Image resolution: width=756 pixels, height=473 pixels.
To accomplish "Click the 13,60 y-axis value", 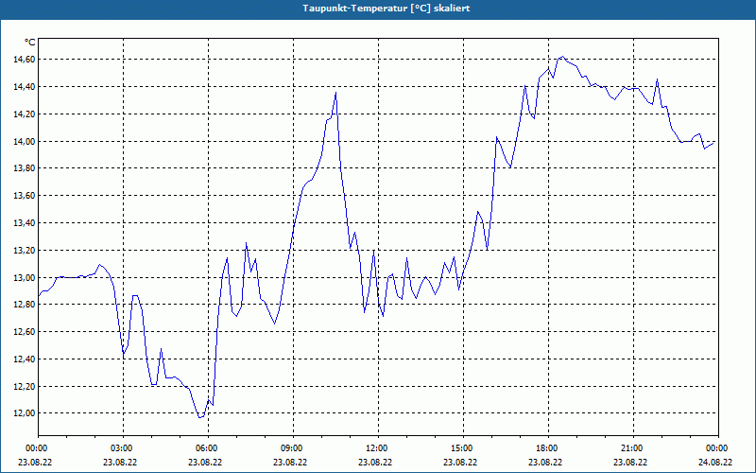I will tap(25, 196).
